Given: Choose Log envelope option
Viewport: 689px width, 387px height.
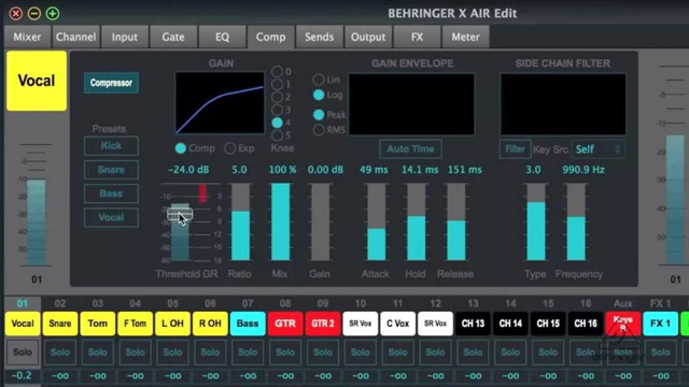Looking at the screenshot, I should click(319, 95).
